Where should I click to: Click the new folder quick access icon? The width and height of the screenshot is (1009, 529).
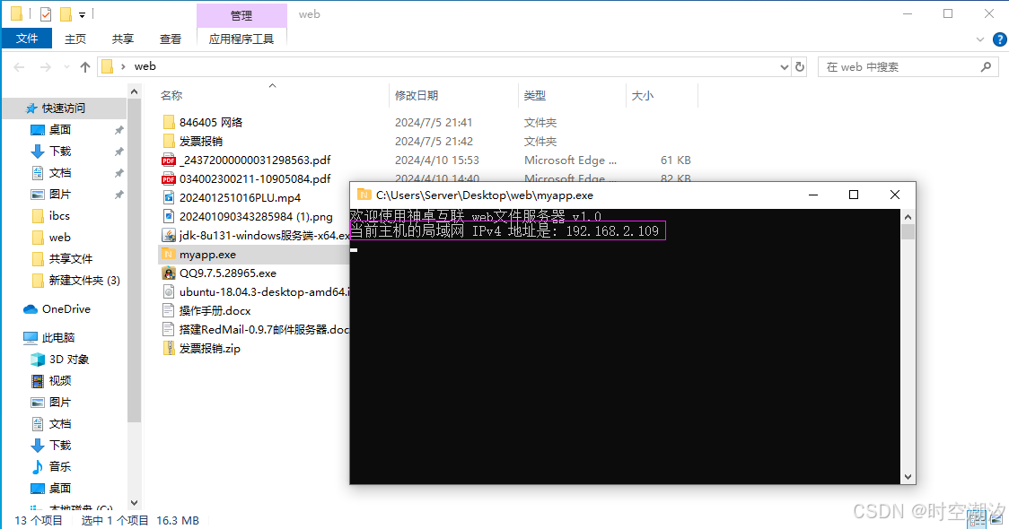coord(66,13)
